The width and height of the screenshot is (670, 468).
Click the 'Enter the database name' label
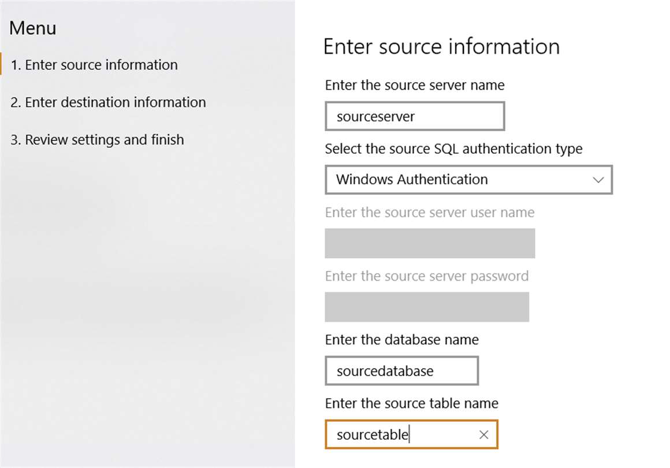pyautogui.click(x=402, y=340)
